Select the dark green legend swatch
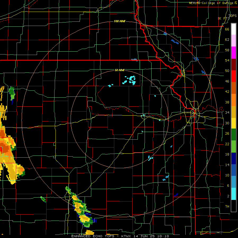238x238 pixels. (x=234, y=135)
